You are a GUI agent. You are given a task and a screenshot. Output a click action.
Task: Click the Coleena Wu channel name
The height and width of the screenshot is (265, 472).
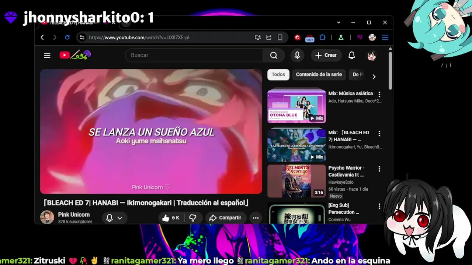340,220
